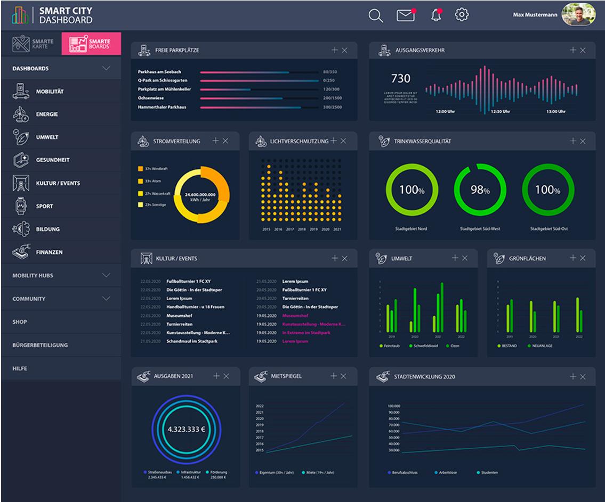The height and width of the screenshot is (502, 605).
Task: Open Max Mustermann profile photo
Action: click(578, 15)
